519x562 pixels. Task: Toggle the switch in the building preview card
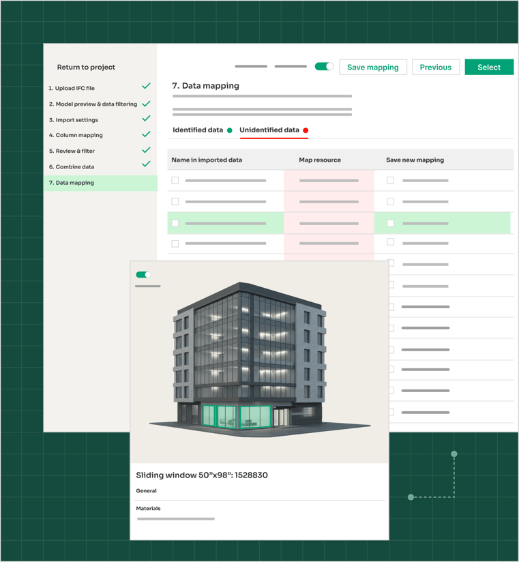point(143,275)
